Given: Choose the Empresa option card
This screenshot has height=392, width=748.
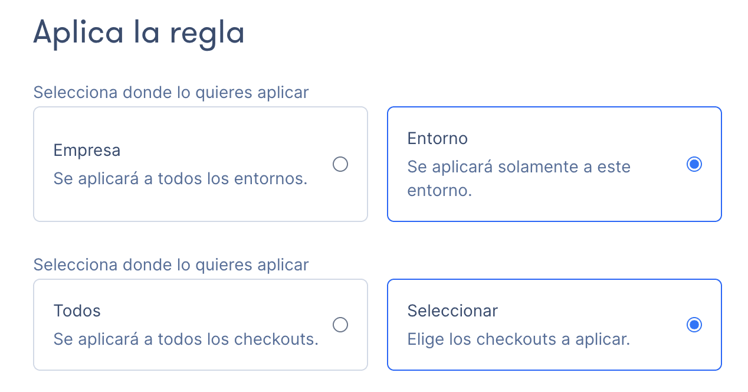Looking at the screenshot, I should pos(201,164).
